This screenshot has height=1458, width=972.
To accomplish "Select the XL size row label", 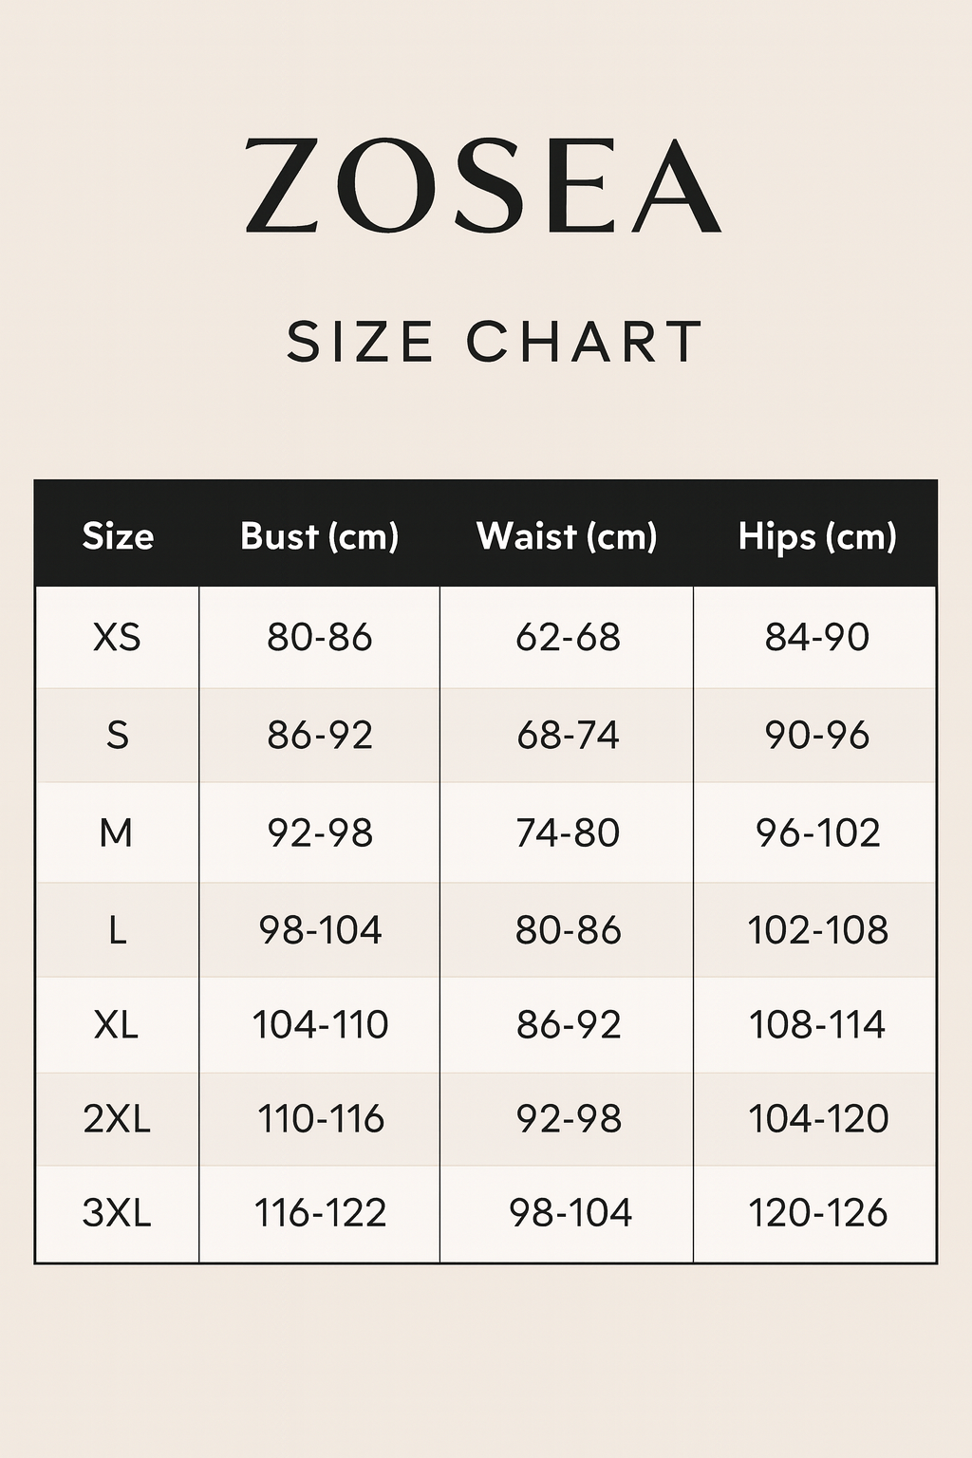I will point(116,1025).
